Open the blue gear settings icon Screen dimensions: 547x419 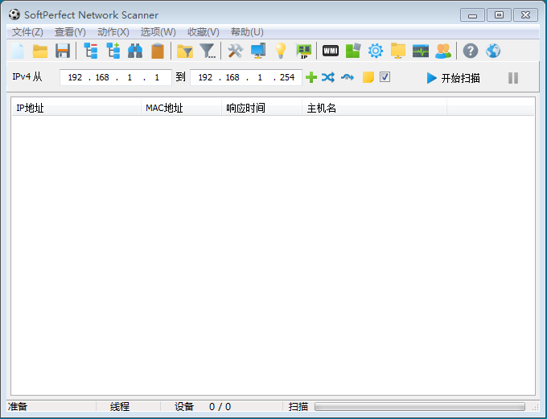tap(375, 51)
